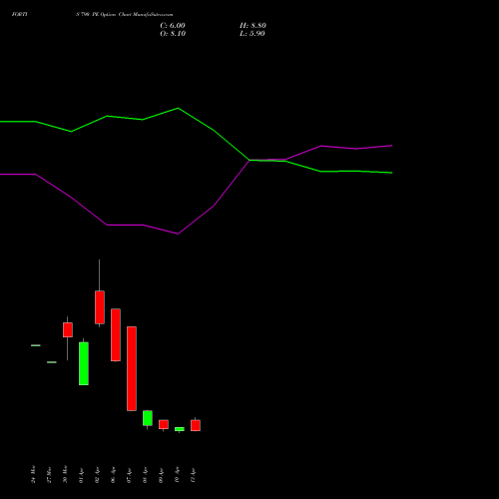
Task: Click the red candle for 30 Mar
Action: click(x=68, y=329)
